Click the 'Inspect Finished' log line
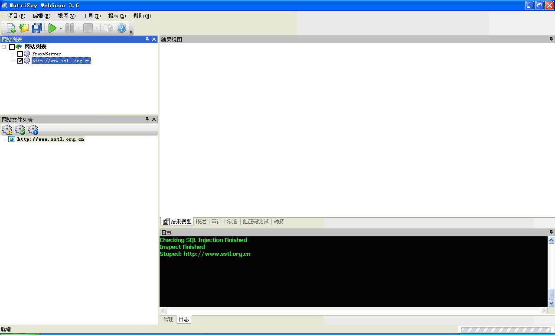Viewport: 555px width, 335px height. pos(182,247)
